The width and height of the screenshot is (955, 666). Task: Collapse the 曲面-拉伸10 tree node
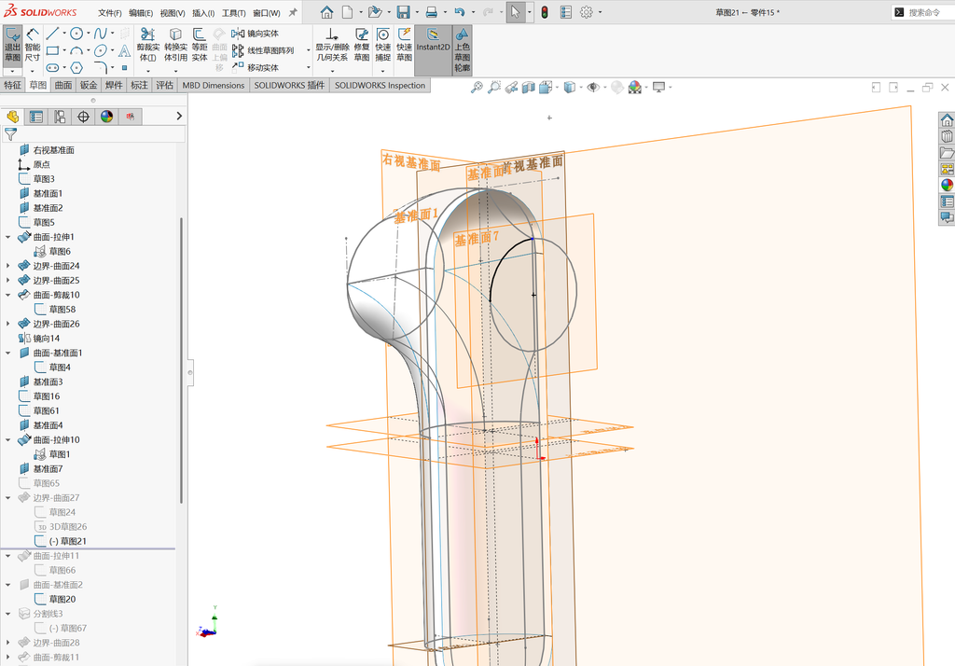(x=7, y=440)
